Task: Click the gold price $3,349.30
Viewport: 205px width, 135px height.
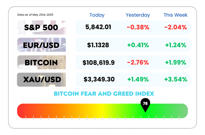Action: click(99, 79)
